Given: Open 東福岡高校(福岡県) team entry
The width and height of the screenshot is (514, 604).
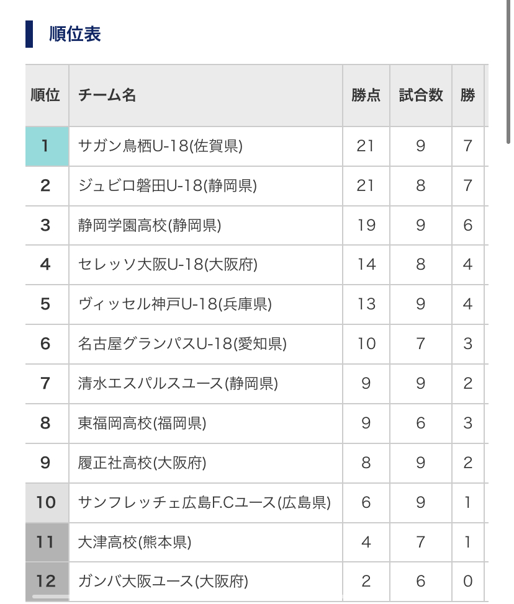Looking at the screenshot, I should tap(142, 424).
